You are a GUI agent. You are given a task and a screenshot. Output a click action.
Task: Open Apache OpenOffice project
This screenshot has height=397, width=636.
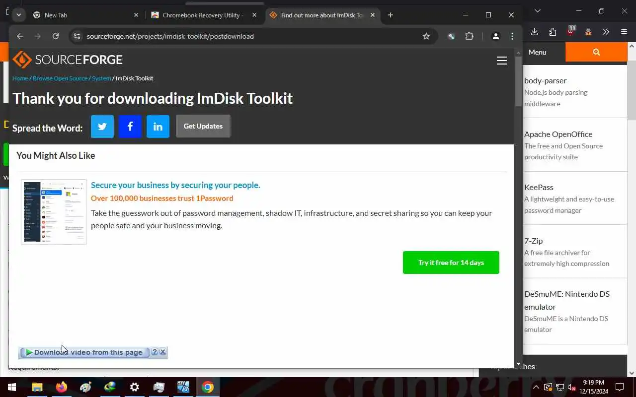pyautogui.click(x=558, y=134)
